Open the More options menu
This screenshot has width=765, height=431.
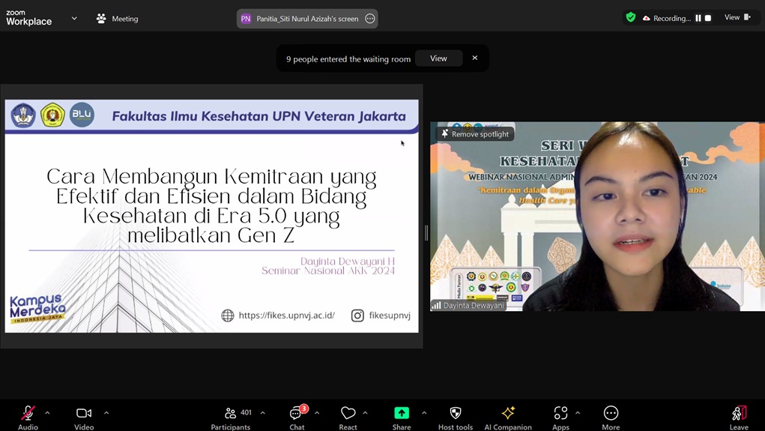pyautogui.click(x=611, y=413)
